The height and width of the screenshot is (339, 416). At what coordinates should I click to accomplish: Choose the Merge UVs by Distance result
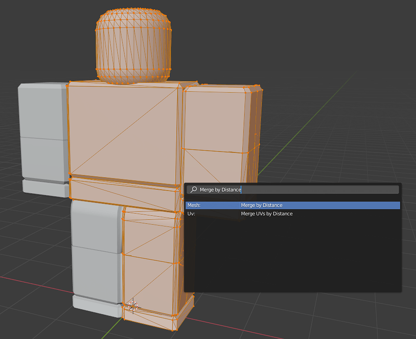point(293,214)
